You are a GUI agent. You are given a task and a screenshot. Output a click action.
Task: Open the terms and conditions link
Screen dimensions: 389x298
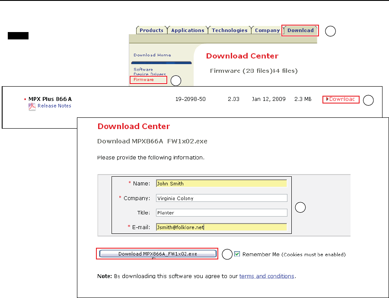tap(267, 276)
